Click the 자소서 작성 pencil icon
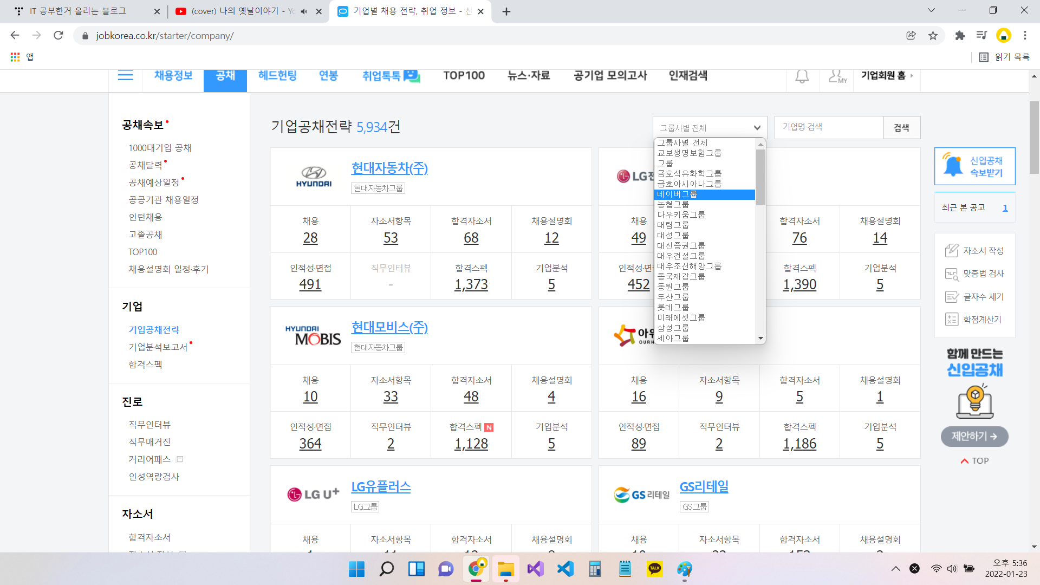This screenshot has height=585, width=1040. tap(951, 251)
